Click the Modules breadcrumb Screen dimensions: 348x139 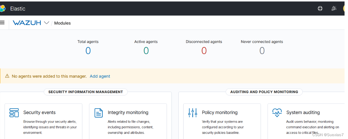point(62,23)
